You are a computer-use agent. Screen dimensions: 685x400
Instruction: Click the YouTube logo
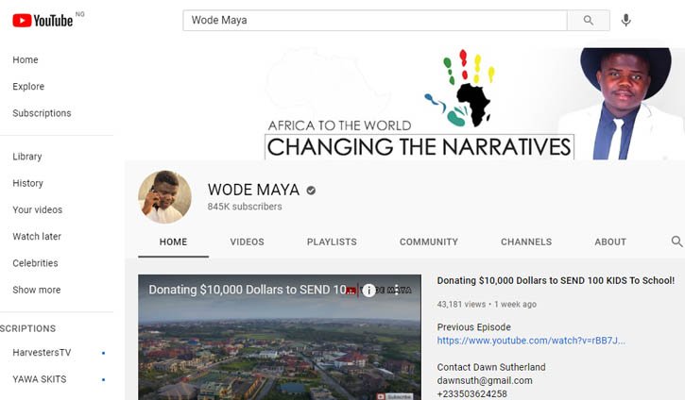(x=43, y=20)
